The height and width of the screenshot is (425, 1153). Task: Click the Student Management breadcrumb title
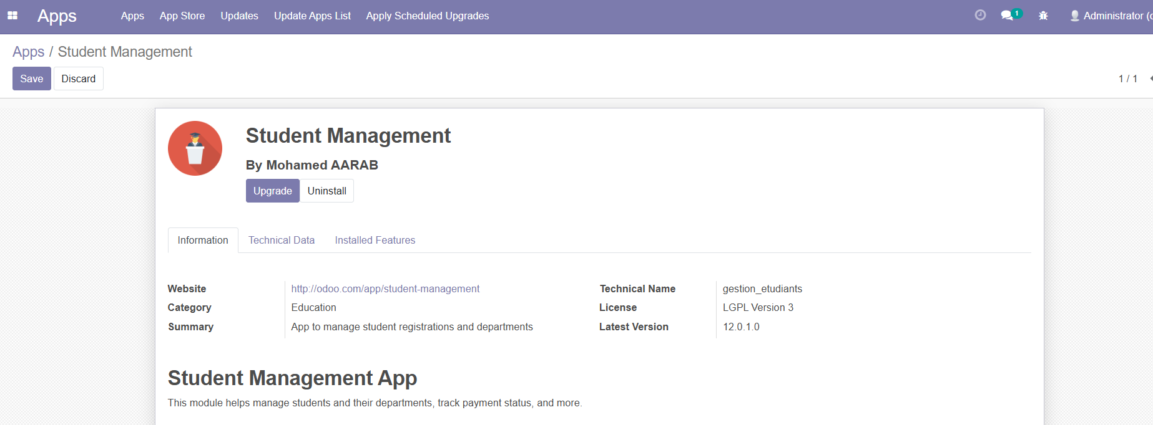[125, 52]
